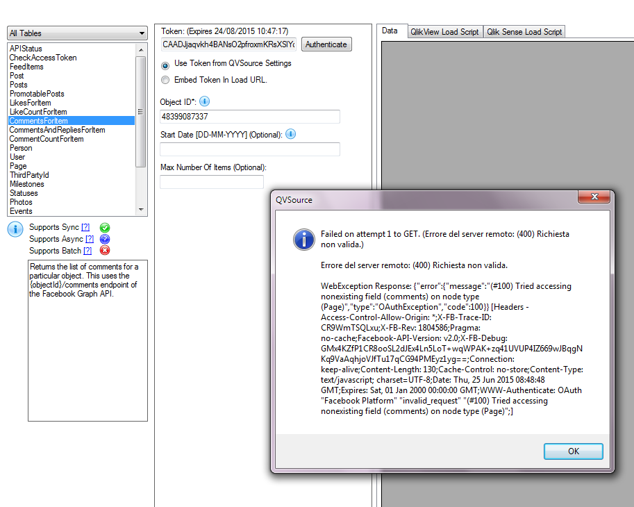Image resolution: width=634 pixels, height=507 pixels.
Task: Select LikeCountForItem in the table list
Action: 72,112
